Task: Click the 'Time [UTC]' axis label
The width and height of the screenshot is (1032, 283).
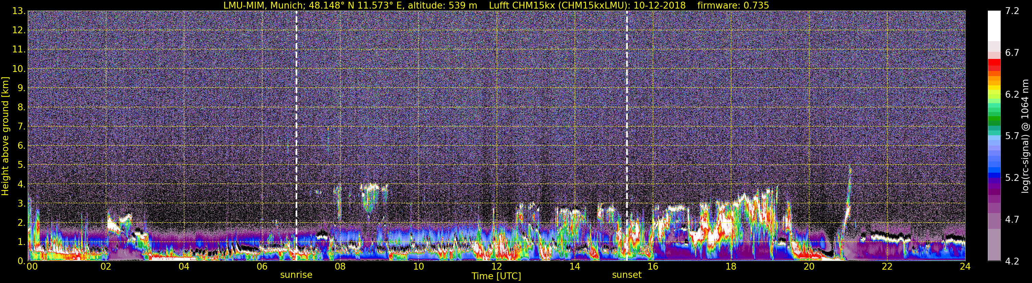Action: (x=496, y=276)
